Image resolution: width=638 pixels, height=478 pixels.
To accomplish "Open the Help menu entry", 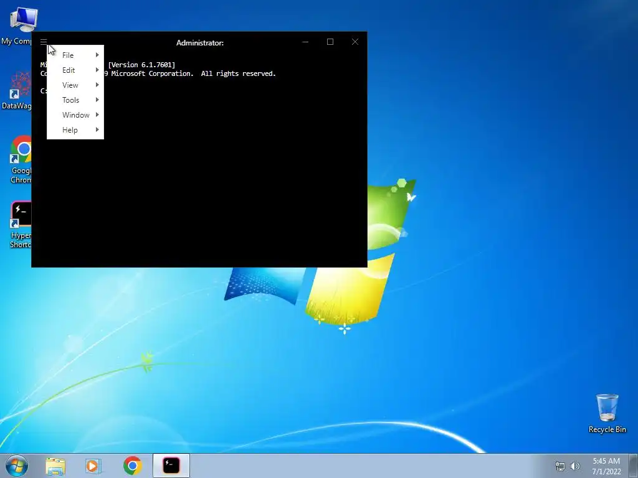I will pyautogui.click(x=75, y=130).
